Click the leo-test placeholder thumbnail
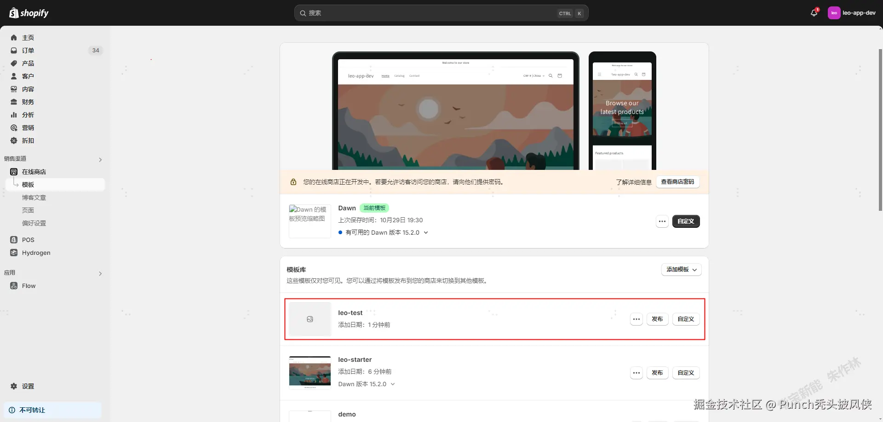 pos(310,319)
